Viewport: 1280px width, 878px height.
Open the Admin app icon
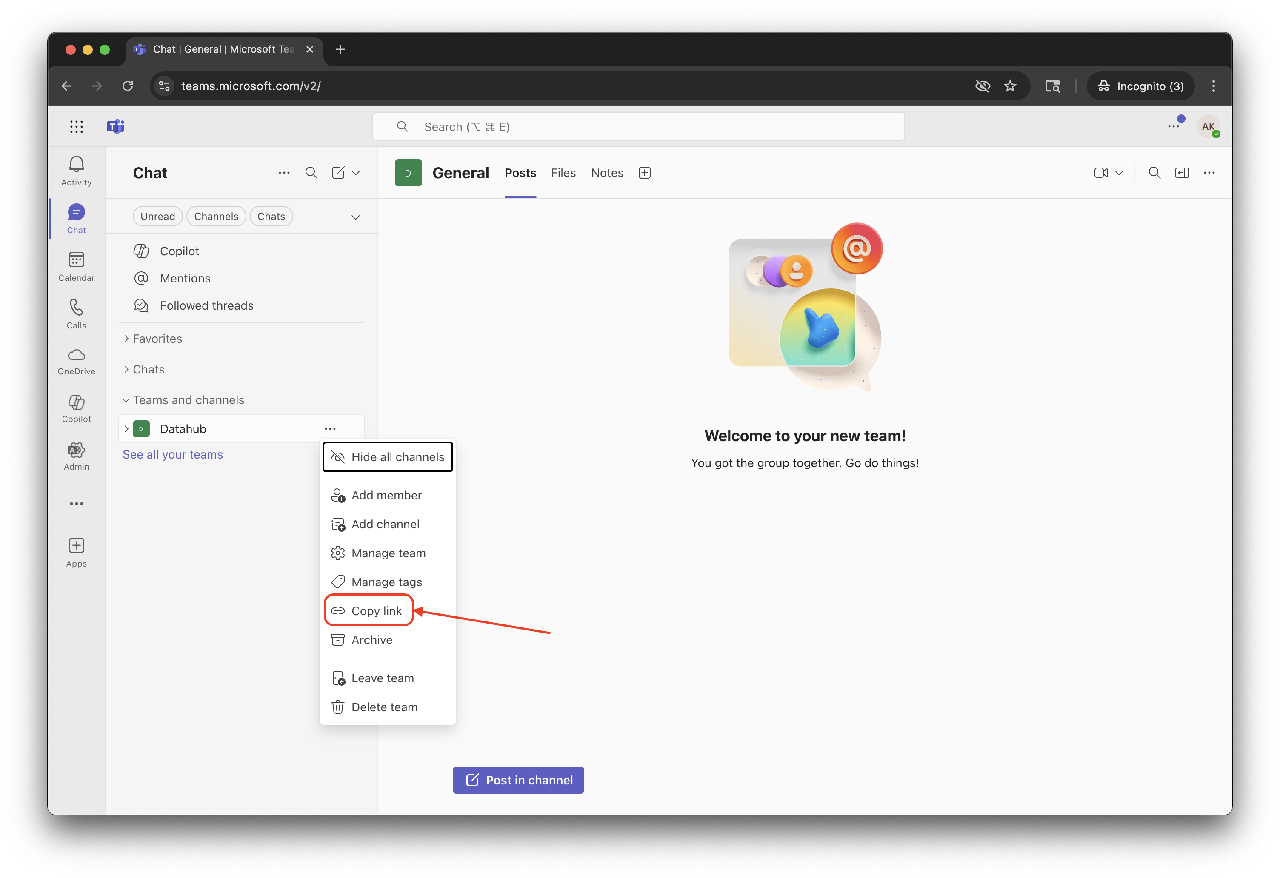76,450
